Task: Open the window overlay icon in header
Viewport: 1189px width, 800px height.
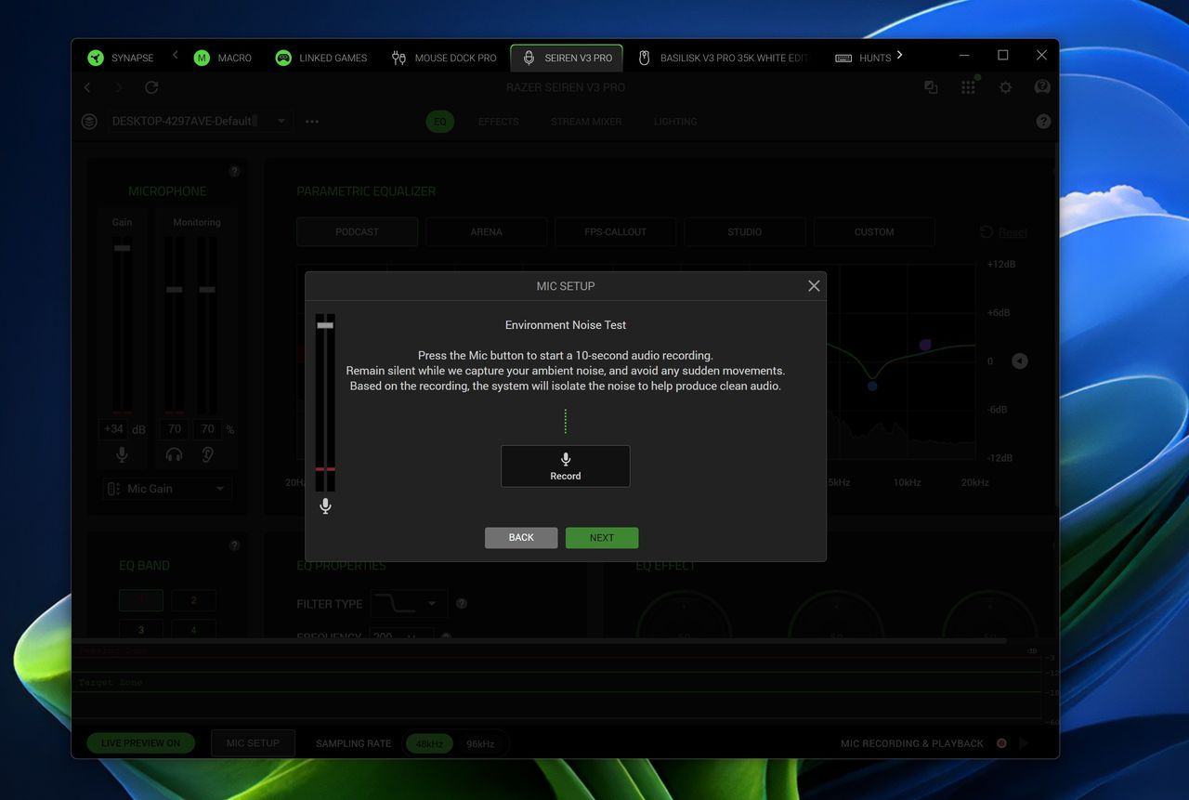Action: click(931, 87)
